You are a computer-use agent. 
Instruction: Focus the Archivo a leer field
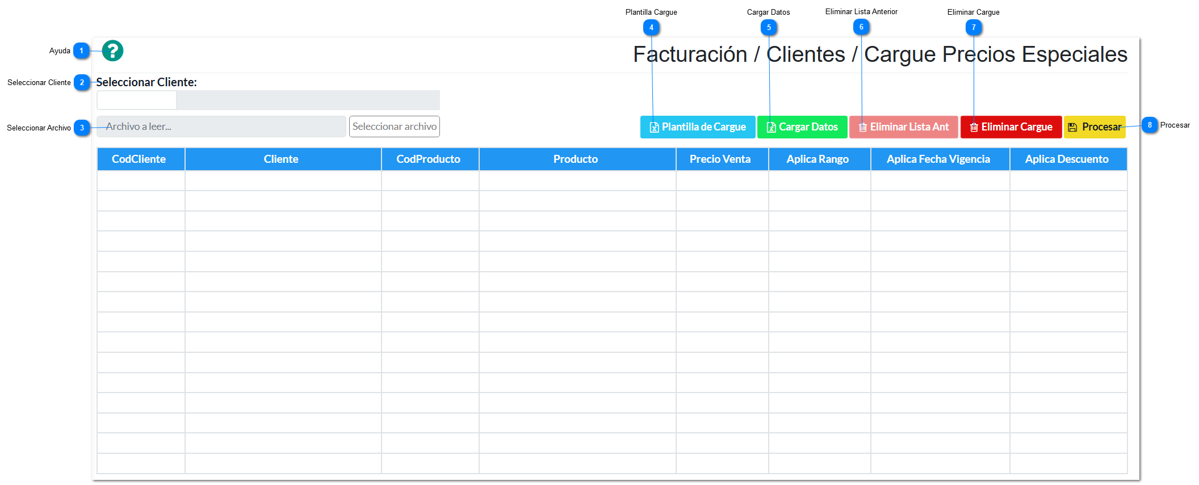(221, 126)
